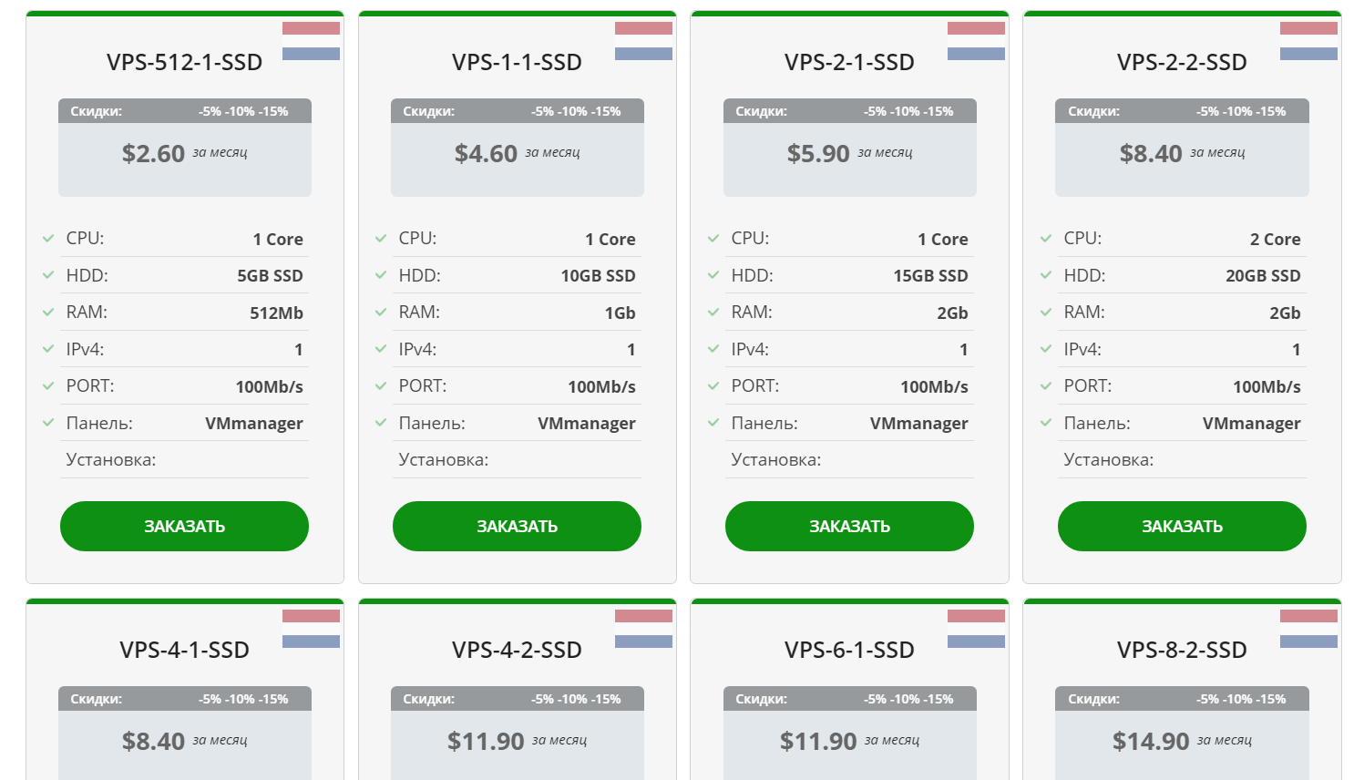
Task: Hit ЗАКАЗАТЬ under the VPS-2-2-SSD plan
Action: click(1182, 526)
